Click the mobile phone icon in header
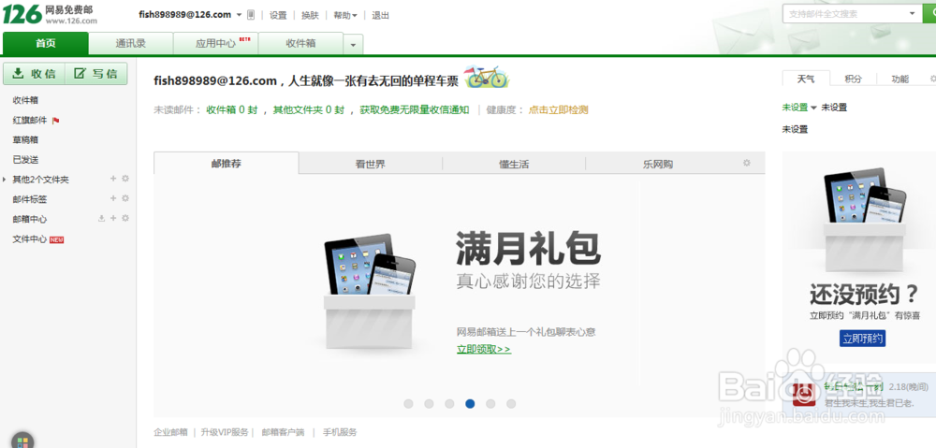 tap(251, 15)
